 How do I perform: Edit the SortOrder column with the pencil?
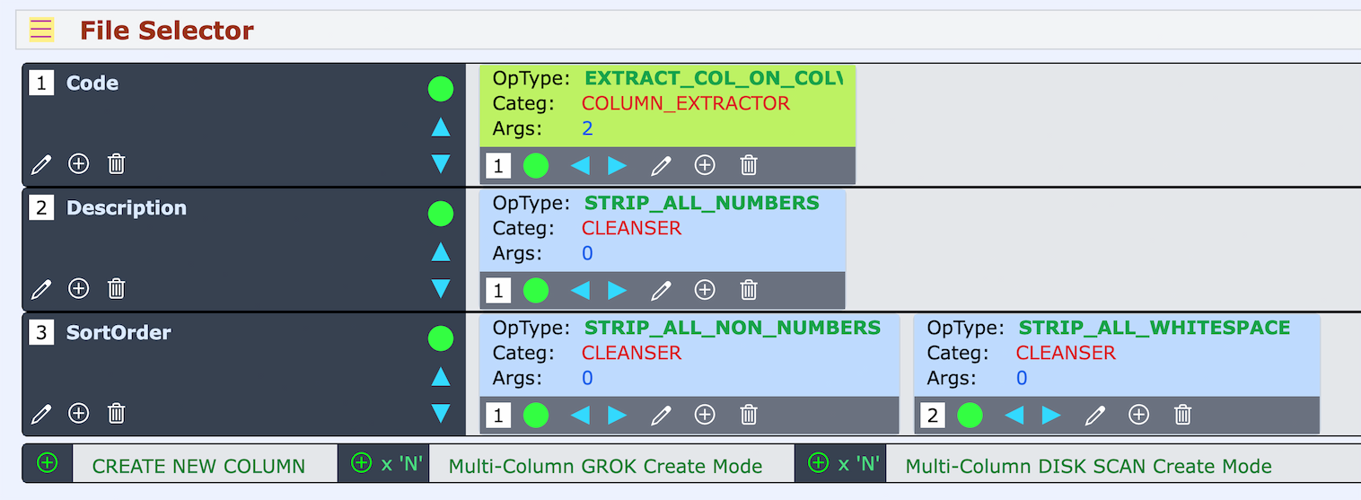point(41,414)
